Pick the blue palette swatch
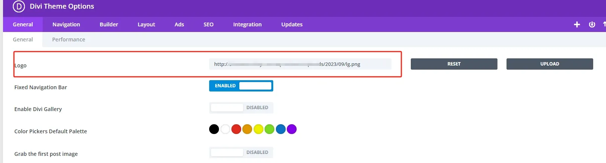 281,129
